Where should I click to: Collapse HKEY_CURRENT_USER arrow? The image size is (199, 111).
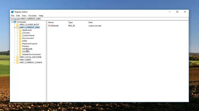pos(15,27)
